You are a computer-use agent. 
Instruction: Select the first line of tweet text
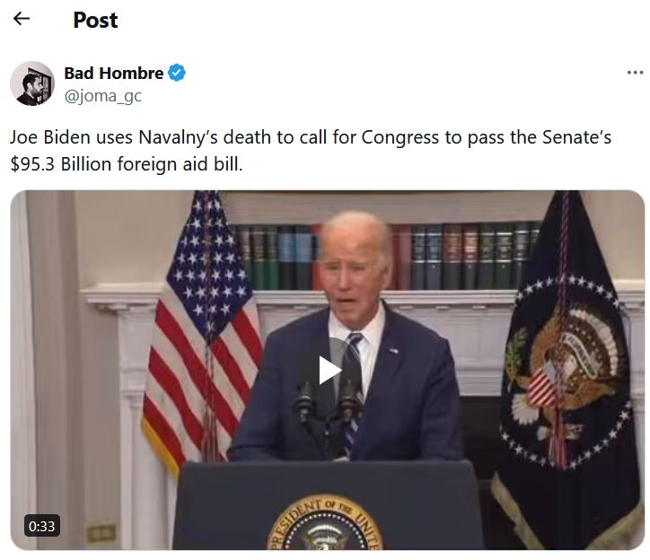[311, 137]
